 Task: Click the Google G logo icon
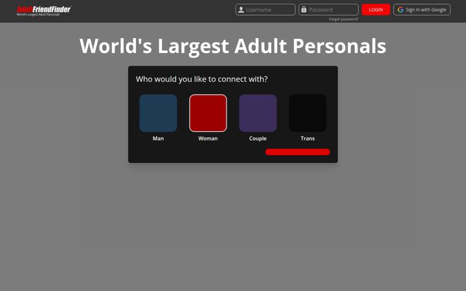pos(401,10)
